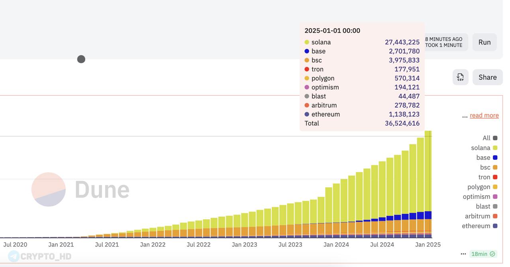Open the three-dot menu beside the 18min badge

tap(463, 254)
